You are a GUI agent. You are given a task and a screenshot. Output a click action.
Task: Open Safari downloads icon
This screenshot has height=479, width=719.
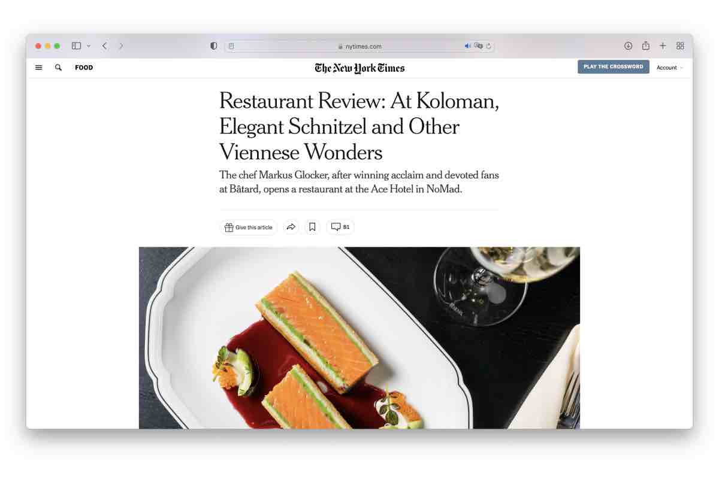click(628, 46)
